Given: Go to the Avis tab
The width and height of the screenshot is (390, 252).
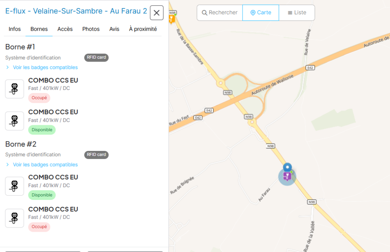Looking at the screenshot, I should pos(114,29).
